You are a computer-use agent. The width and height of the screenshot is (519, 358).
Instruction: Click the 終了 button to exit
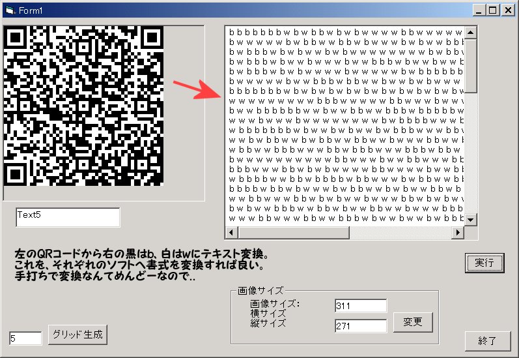(x=488, y=340)
